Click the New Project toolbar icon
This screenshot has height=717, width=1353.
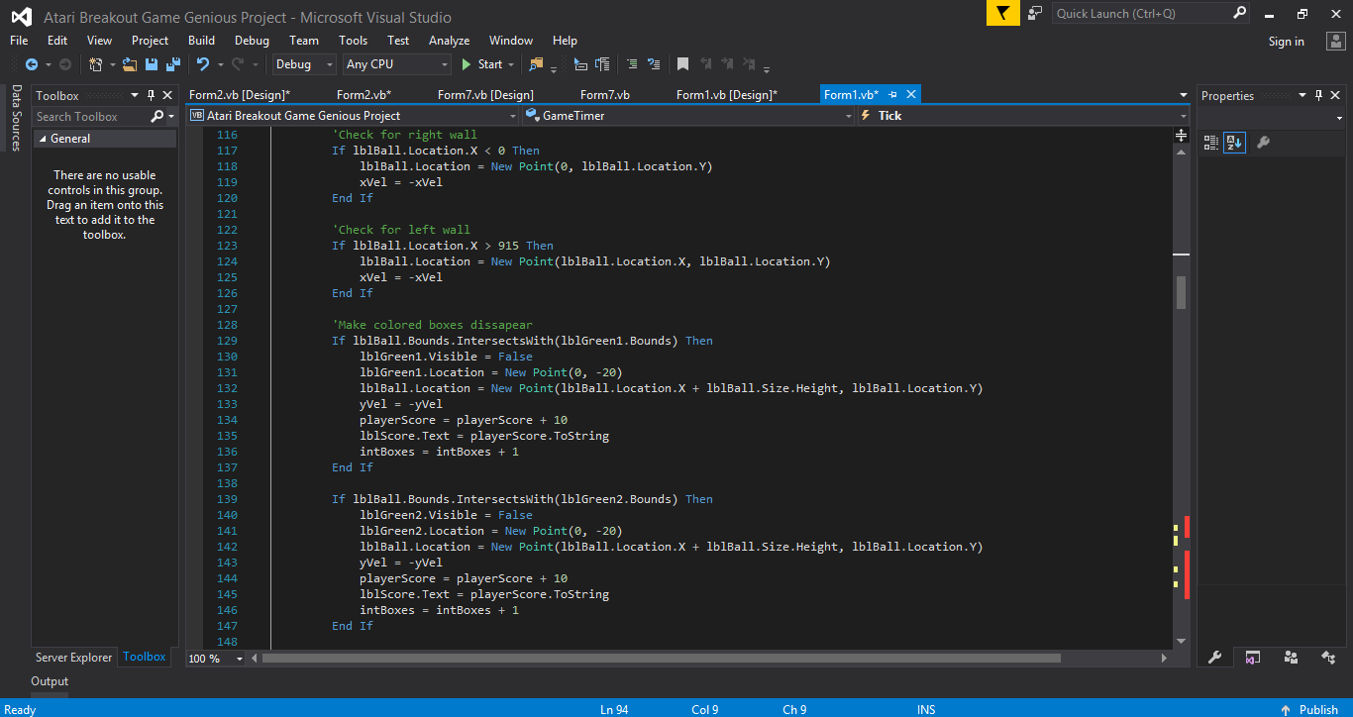[96, 64]
